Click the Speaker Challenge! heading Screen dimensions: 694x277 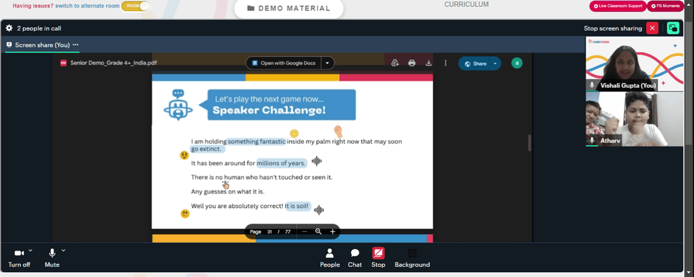269,110
